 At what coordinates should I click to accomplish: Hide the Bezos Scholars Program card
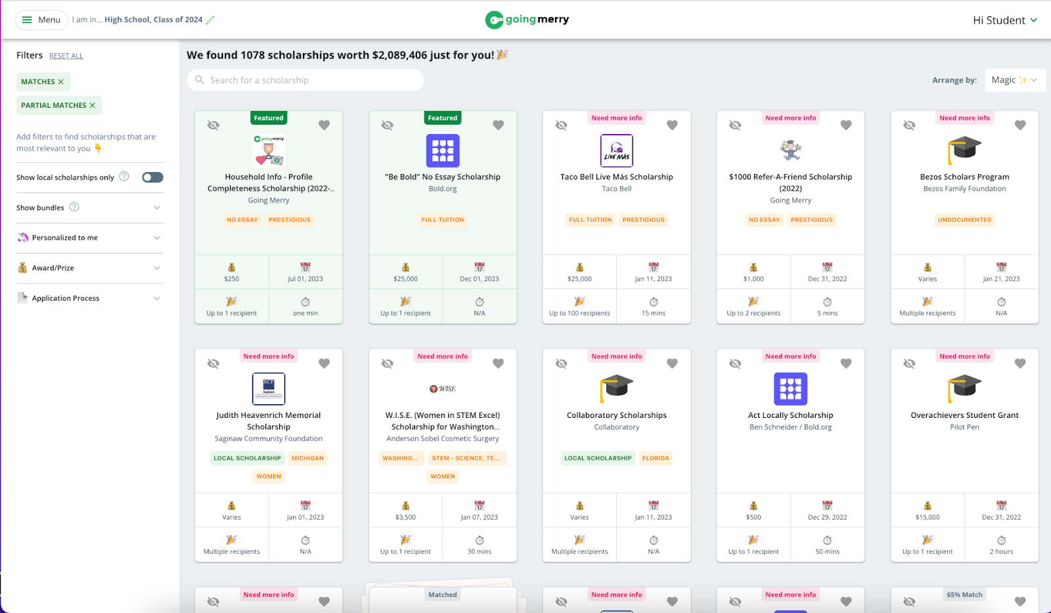910,125
